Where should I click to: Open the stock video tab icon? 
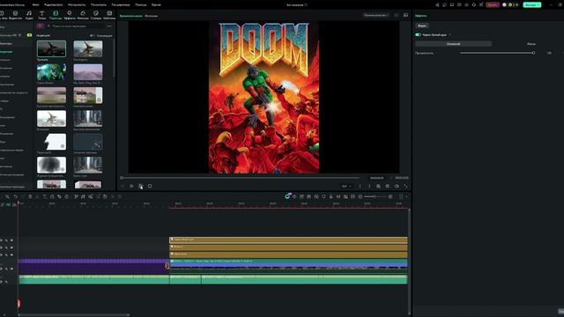tap(15, 14)
